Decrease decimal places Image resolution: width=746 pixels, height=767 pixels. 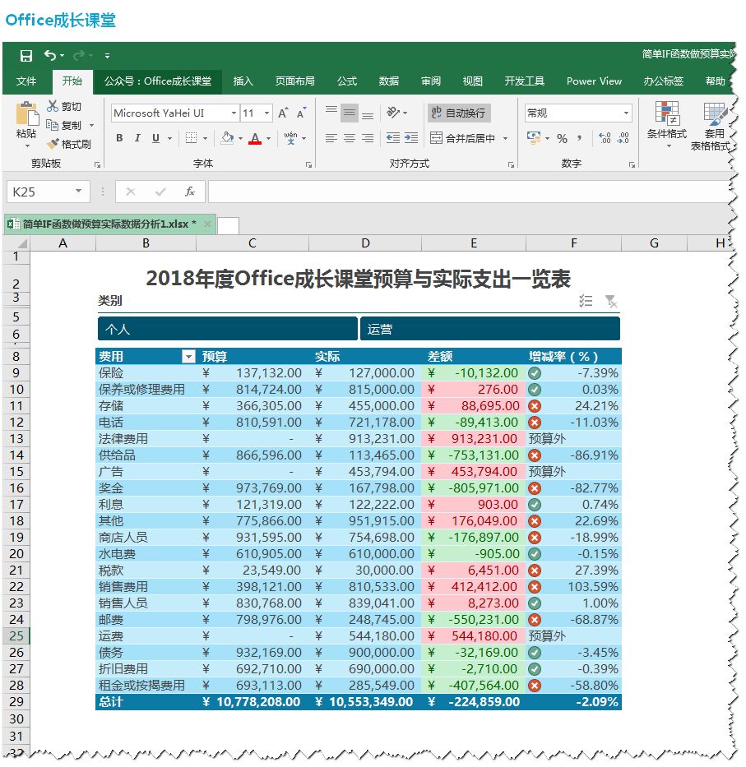tap(623, 138)
